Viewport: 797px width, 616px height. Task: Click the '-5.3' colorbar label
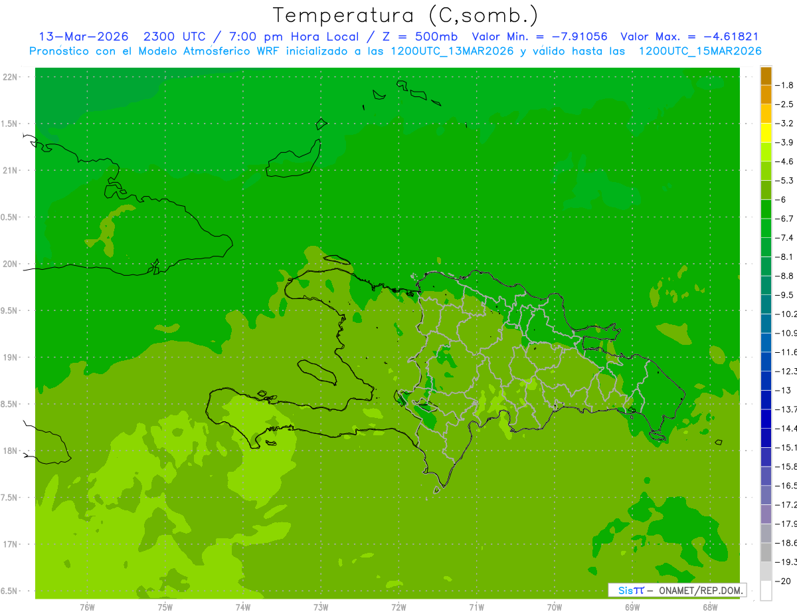click(785, 181)
